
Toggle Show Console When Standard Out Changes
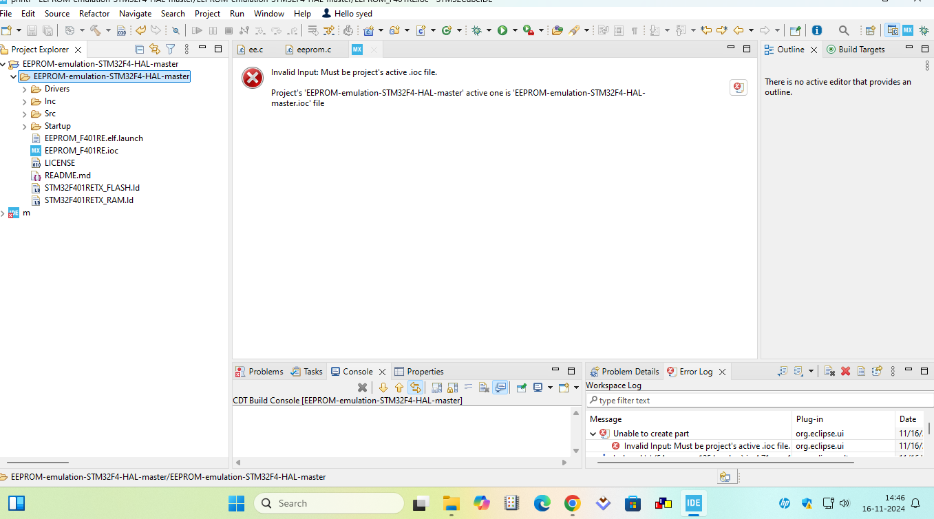[500, 387]
